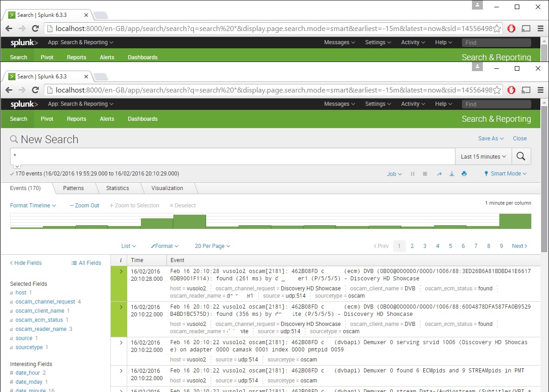This screenshot has width=549, height=392.
Task: Pause the running search job
Action: coord(413,174)
